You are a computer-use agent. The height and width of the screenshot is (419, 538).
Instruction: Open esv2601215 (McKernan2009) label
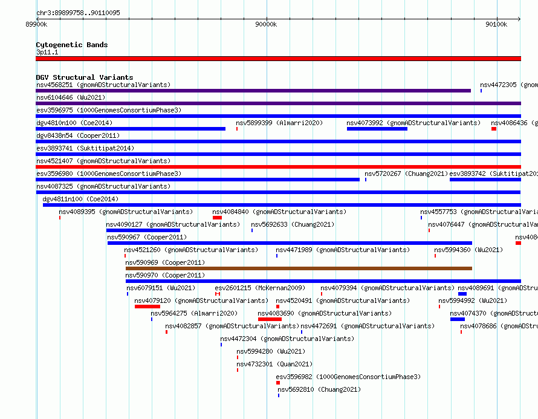click(x=260, y=288)
